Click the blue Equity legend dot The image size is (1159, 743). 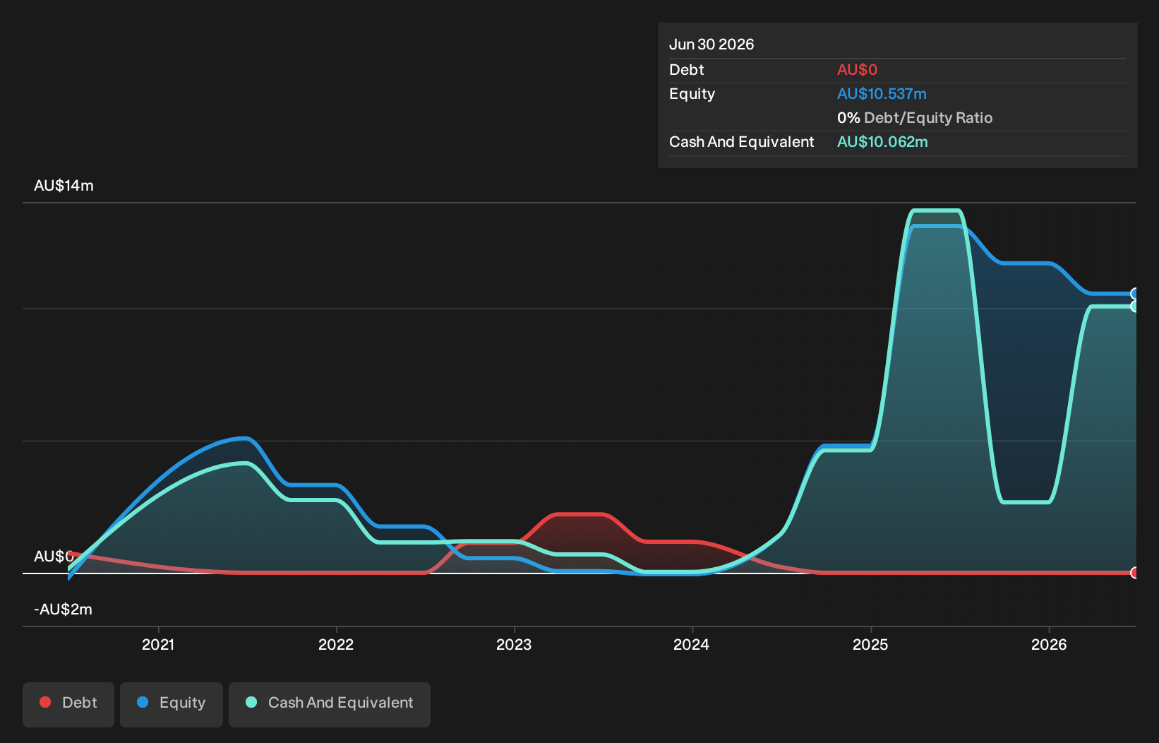[143, 702]
